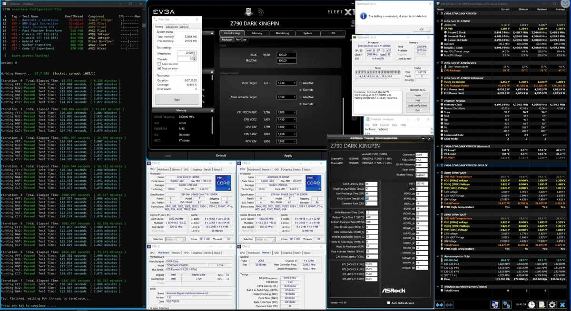This screenshot has height=311, width=571.
Task: Click CAS# Latency (tCL) field in ASRock Configurator
Action: pyautogui.click(x=370, y=184)
